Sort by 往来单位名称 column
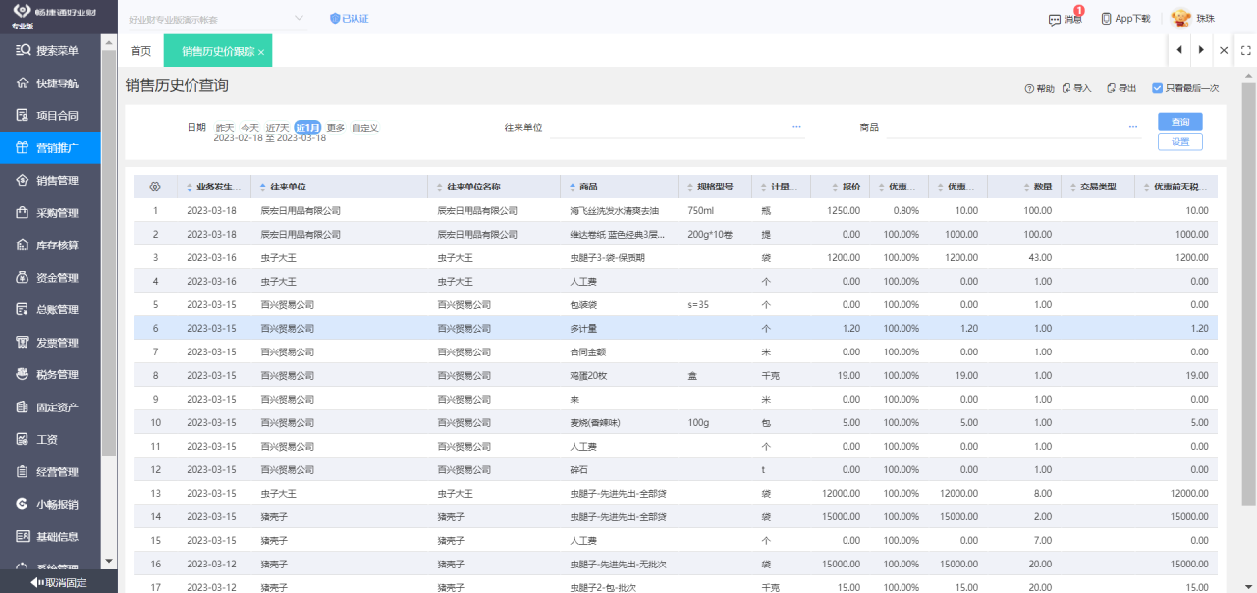 [494, 187]
